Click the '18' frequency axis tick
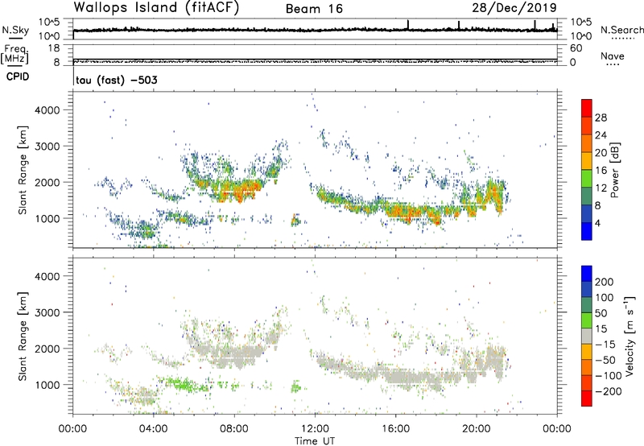The width and height of the screenshot is (644, 446). 54,48
